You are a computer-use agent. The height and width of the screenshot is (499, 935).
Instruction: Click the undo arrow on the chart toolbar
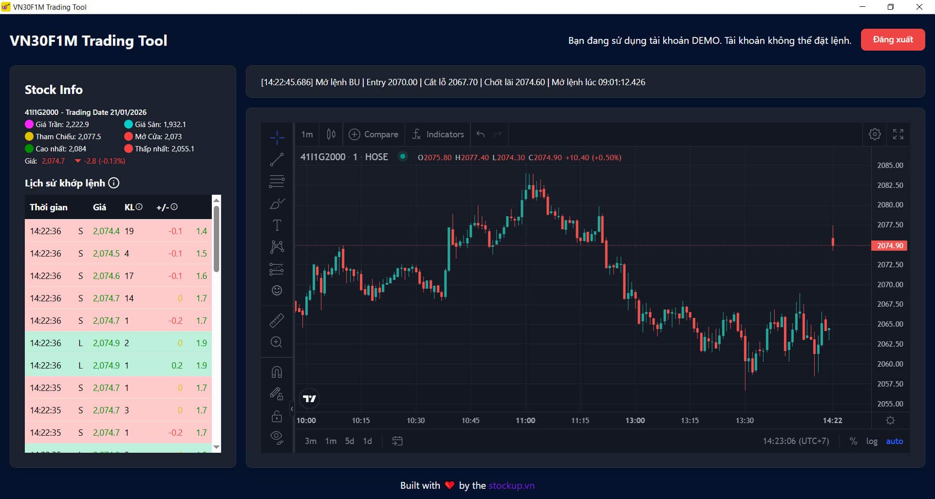[480, 134]
